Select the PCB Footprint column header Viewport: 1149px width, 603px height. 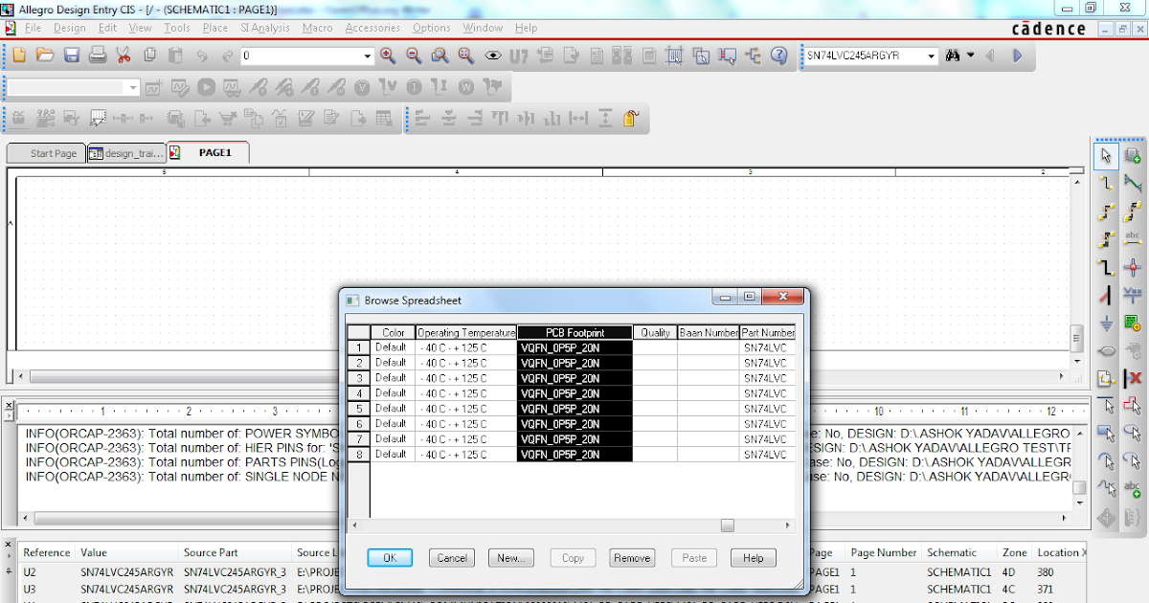pos(574,332)
